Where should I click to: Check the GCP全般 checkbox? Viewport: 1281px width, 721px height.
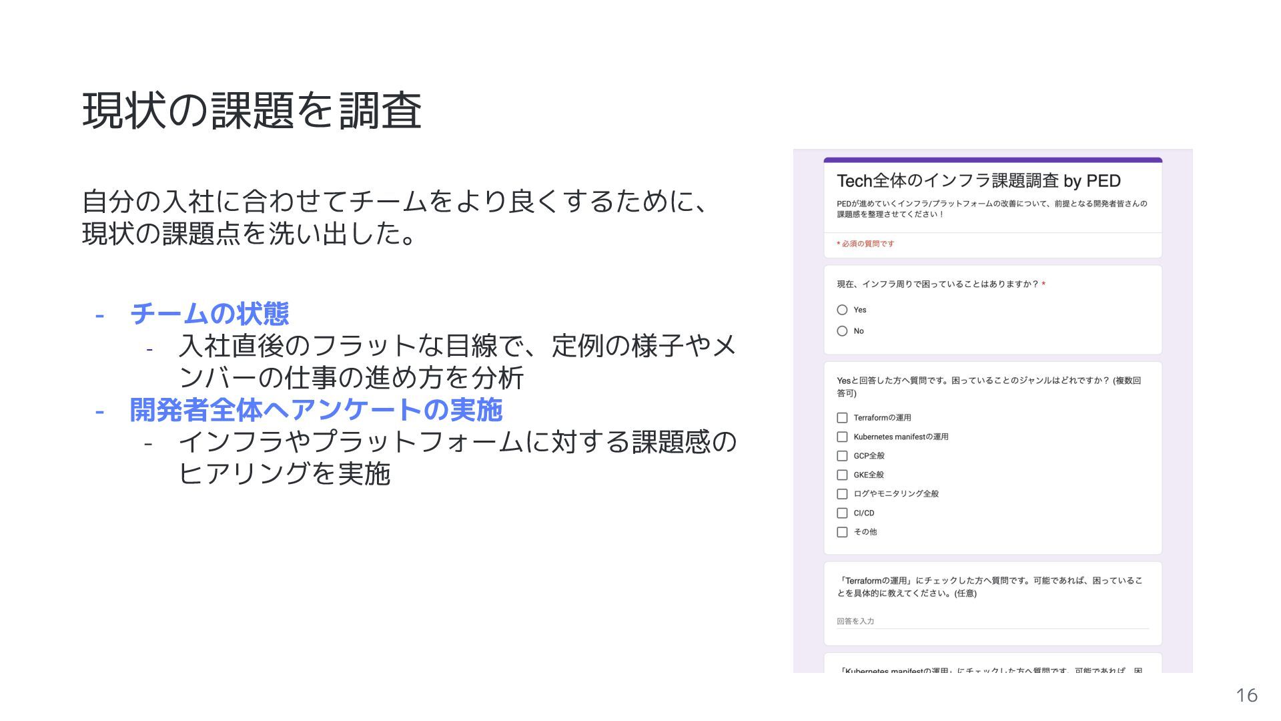842,456
